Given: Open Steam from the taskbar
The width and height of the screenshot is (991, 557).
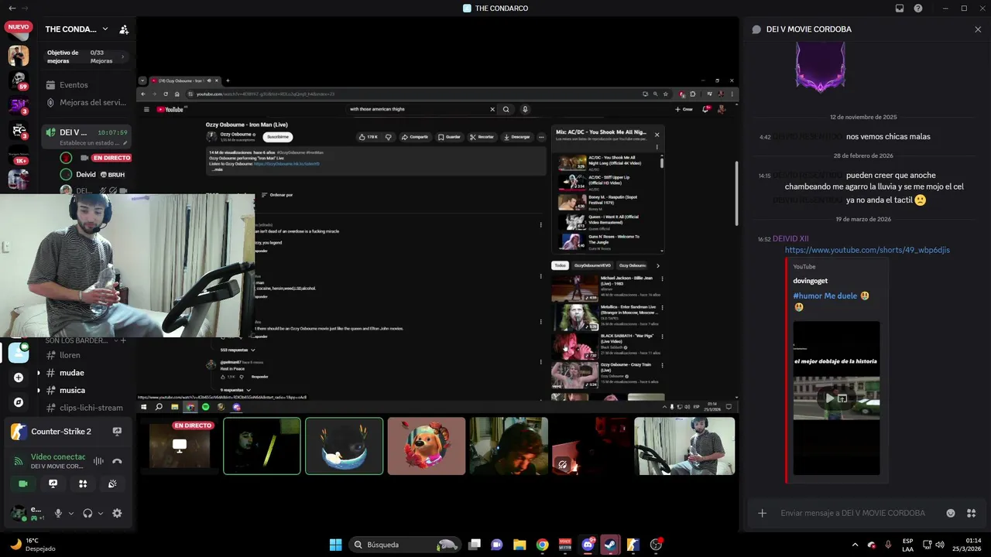Looking at the screenshot, I should pyautogui.click(x=610, y=545).
